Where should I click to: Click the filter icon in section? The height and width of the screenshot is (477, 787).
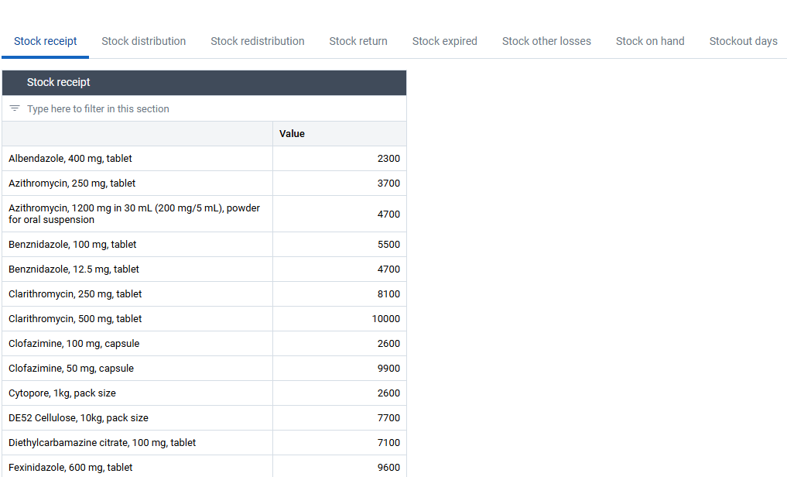coord(15,108)
